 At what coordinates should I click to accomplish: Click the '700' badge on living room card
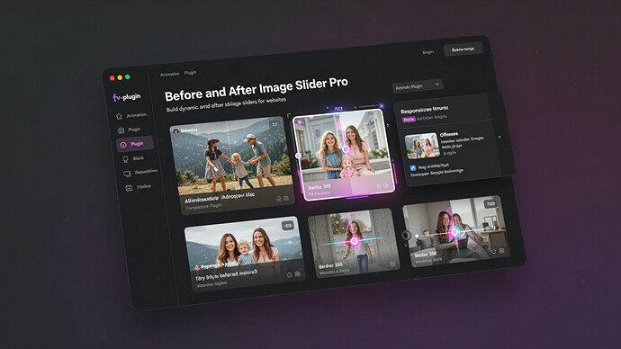click(x=490, y=204)
